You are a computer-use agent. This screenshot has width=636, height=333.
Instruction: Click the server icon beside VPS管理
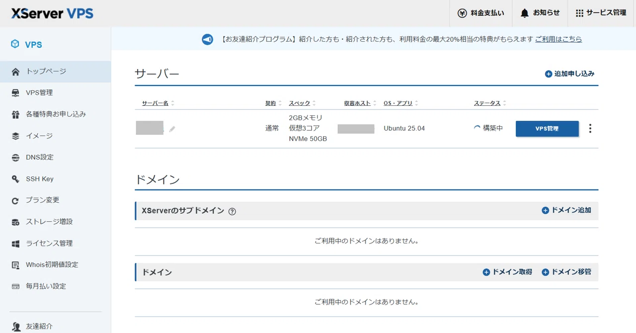click(16, 92)
